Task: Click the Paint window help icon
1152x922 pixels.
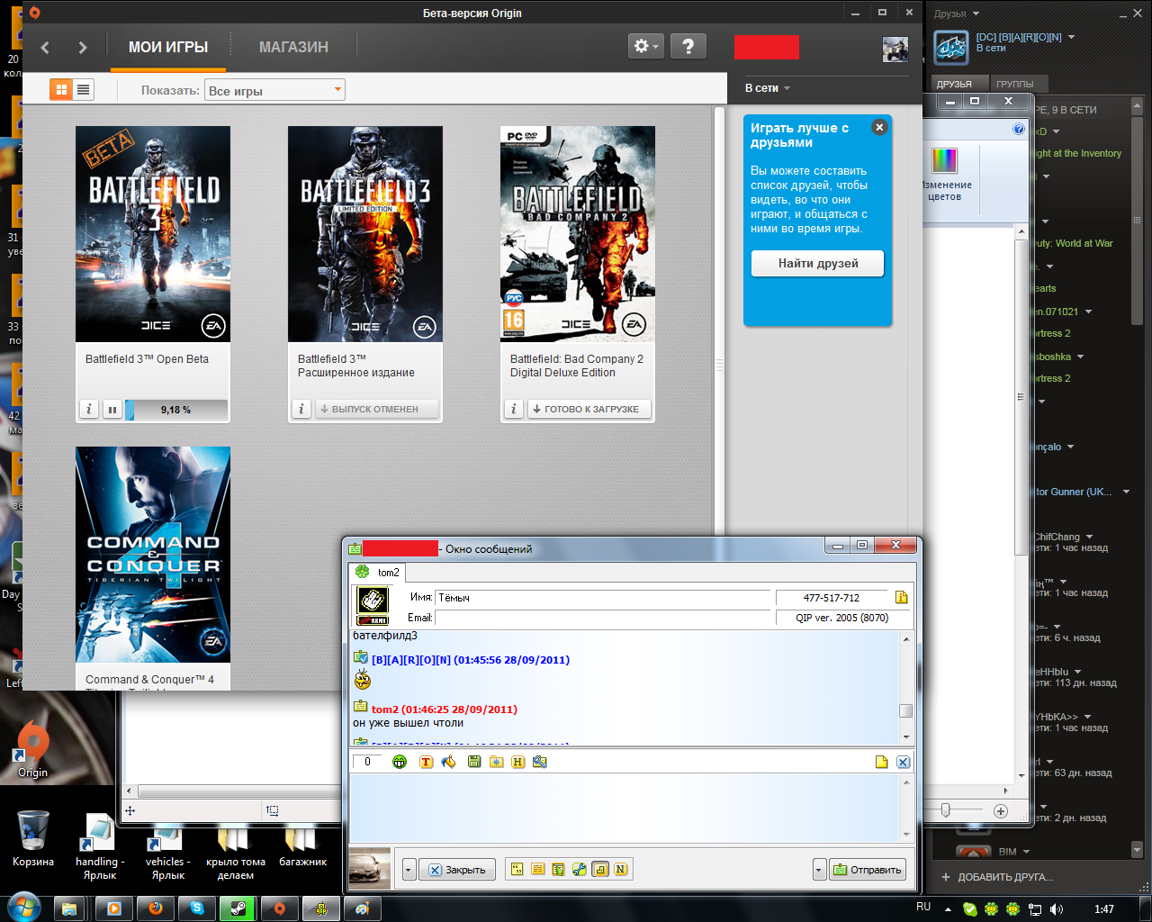Action: (1019, 129)
